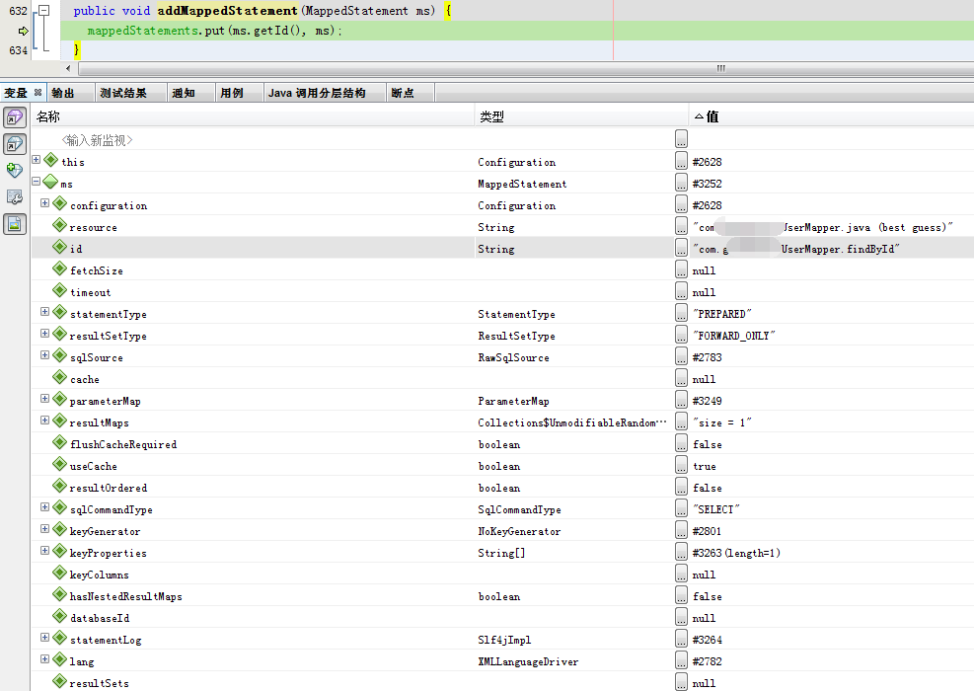974x691 pixels.
Task: Click the diamond icon of timeout field
Action: pos(59,290)
